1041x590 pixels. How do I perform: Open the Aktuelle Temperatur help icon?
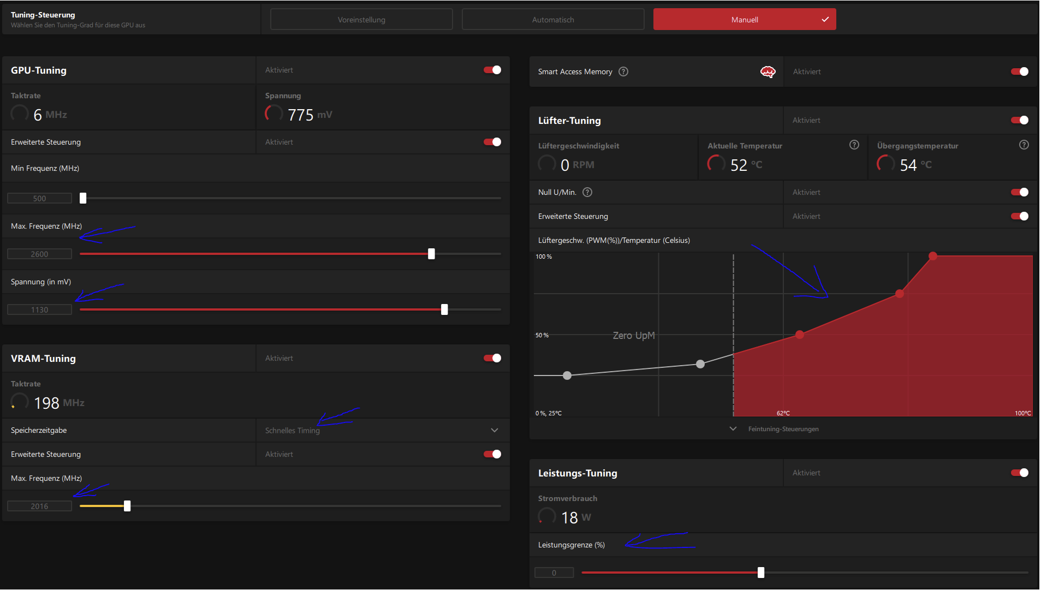point(854,145)
